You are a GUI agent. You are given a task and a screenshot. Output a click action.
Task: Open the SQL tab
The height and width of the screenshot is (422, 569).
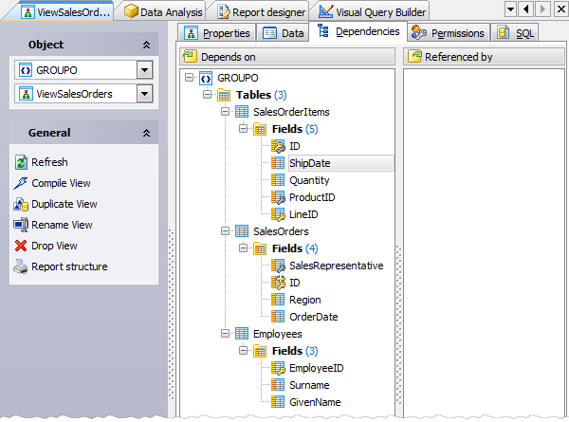[x=516, y=33]
